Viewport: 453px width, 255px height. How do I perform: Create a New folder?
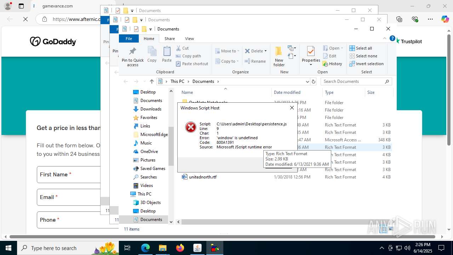click(279, 56)
